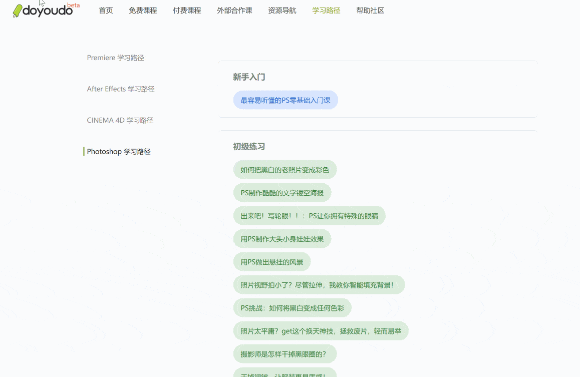This screenshot has height=377, width=580.
Task: Select the After Effects 学习路径 sidebar entry
Action: [x=121, y=89]
